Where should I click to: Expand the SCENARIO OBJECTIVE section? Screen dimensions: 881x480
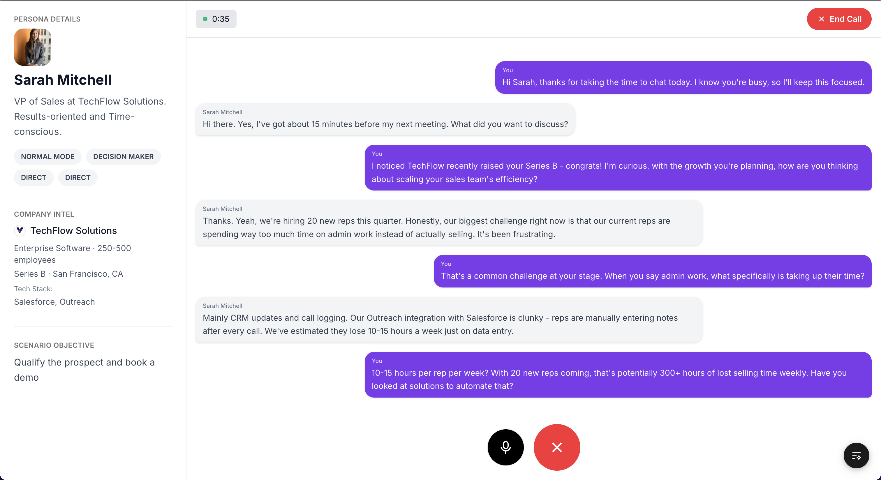point(54,345)
